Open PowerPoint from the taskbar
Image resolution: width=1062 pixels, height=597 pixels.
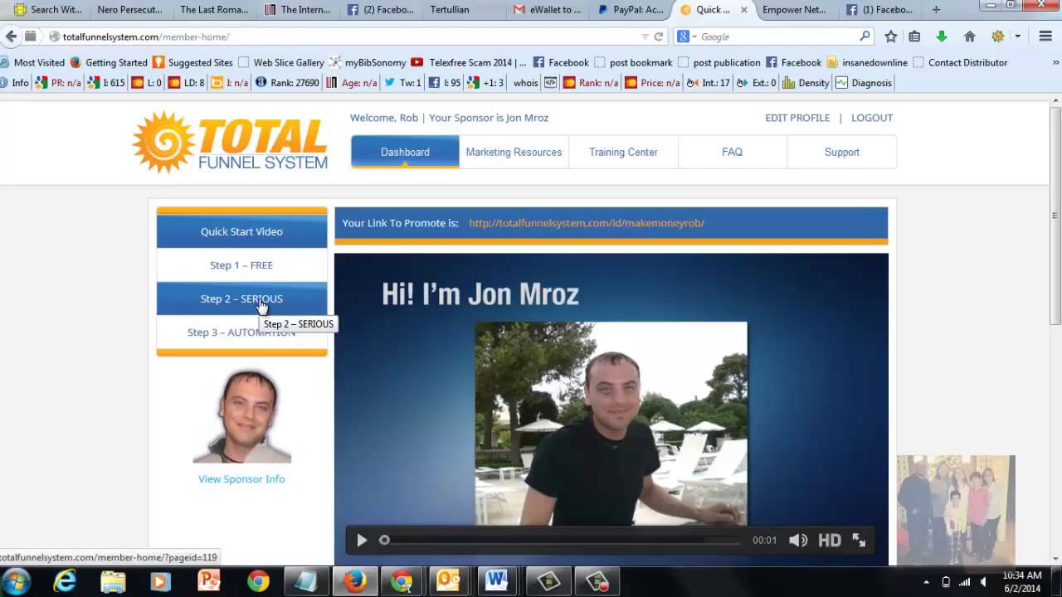coord(209,581)
